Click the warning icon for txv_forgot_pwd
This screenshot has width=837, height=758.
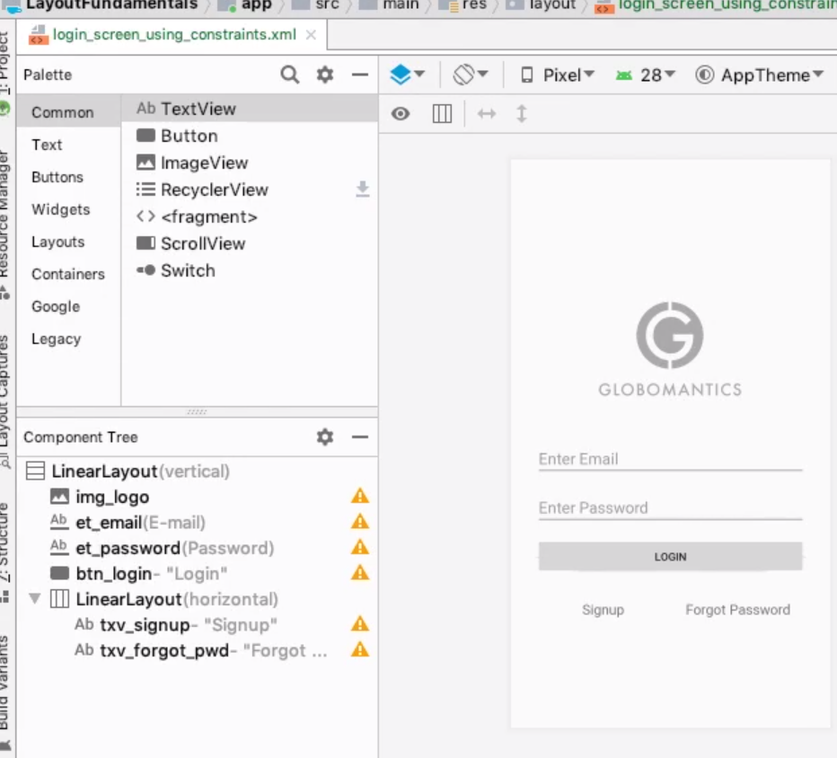tap(360, 649)
